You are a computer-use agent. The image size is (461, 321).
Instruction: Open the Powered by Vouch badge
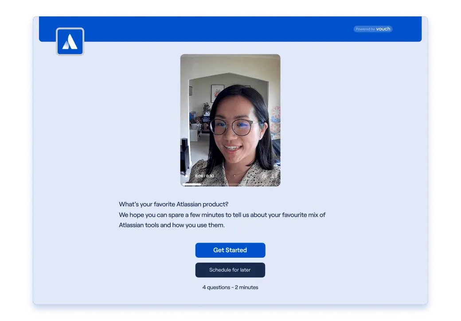(x=373, y=29)
